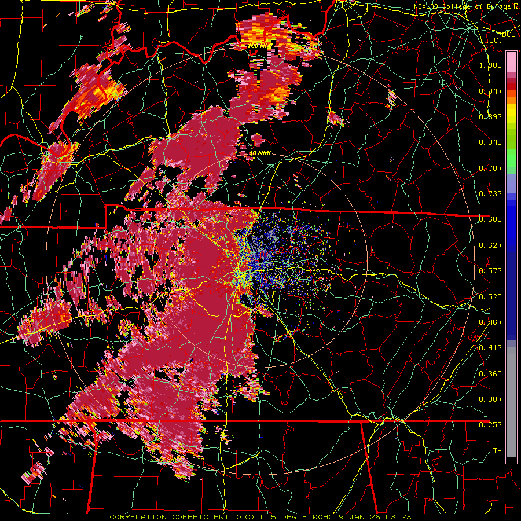The image size is (521, 521).
Task: Click the 0.467 scale label
Action: [490, 322]
